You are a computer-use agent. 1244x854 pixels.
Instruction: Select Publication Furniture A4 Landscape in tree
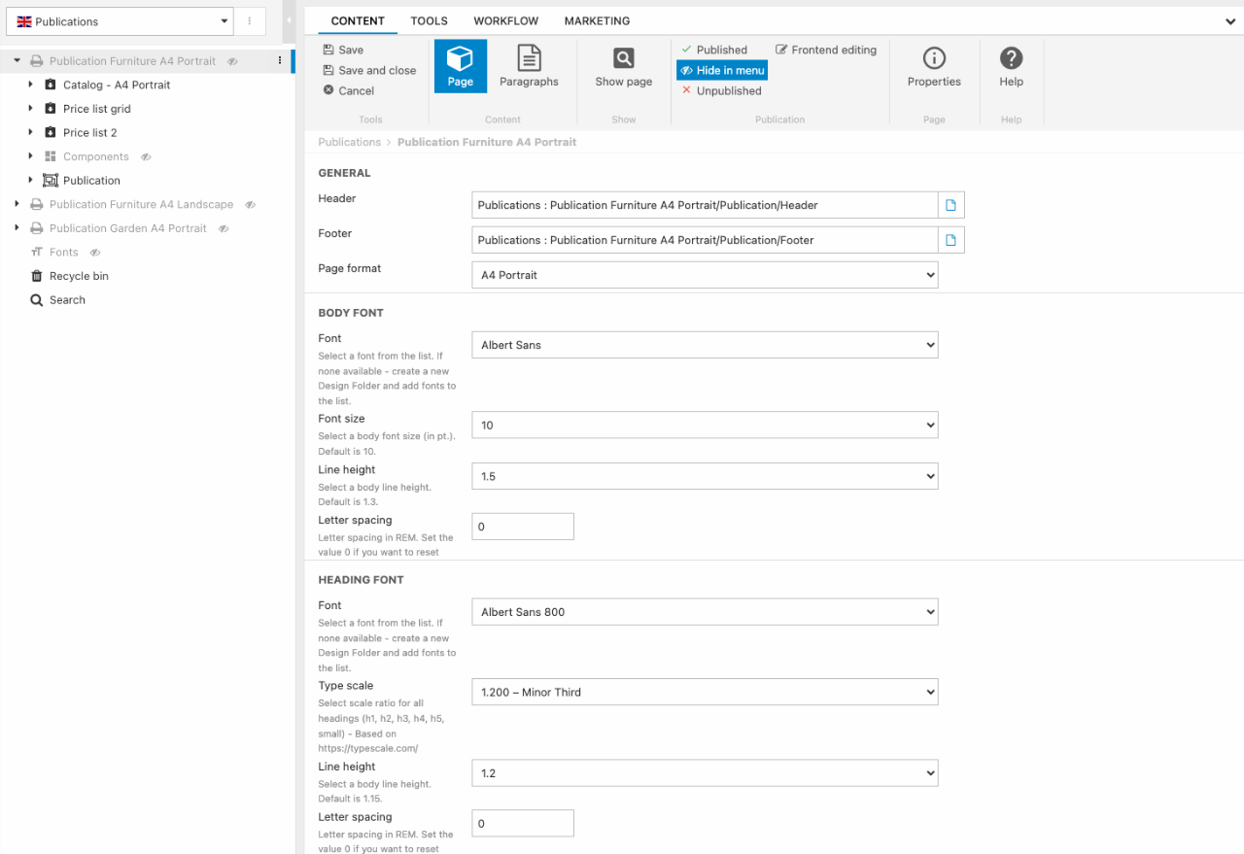(141, 204)
